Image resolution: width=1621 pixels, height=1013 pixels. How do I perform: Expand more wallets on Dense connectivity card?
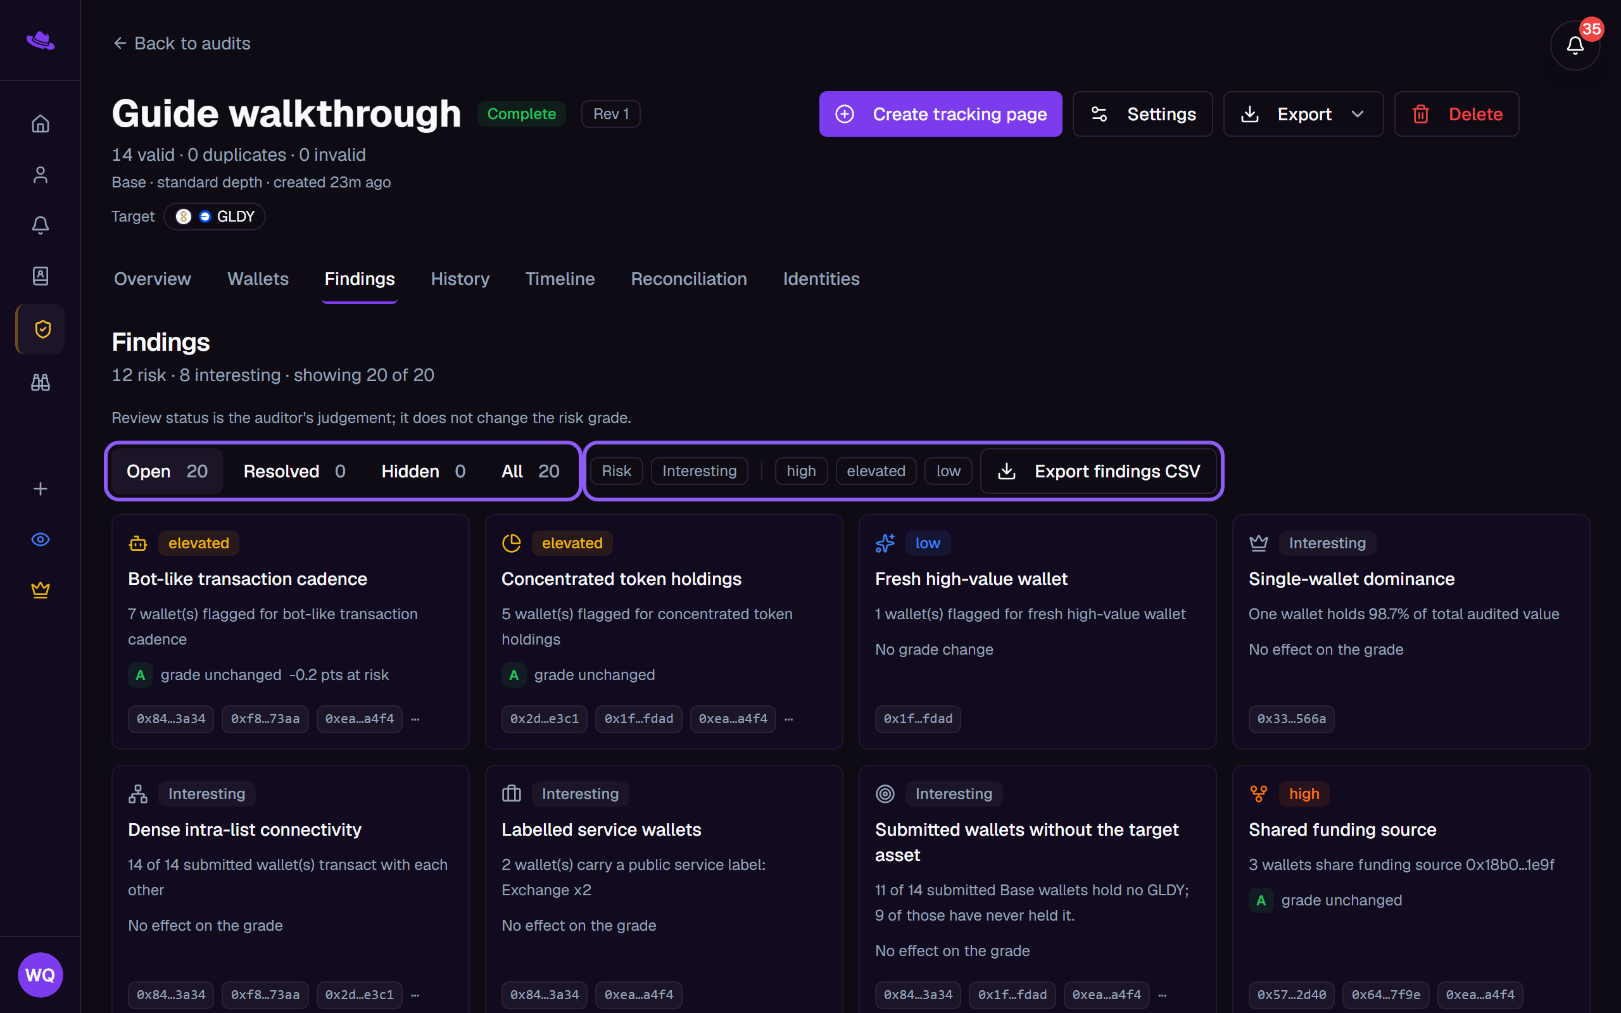tap(415, 995)
